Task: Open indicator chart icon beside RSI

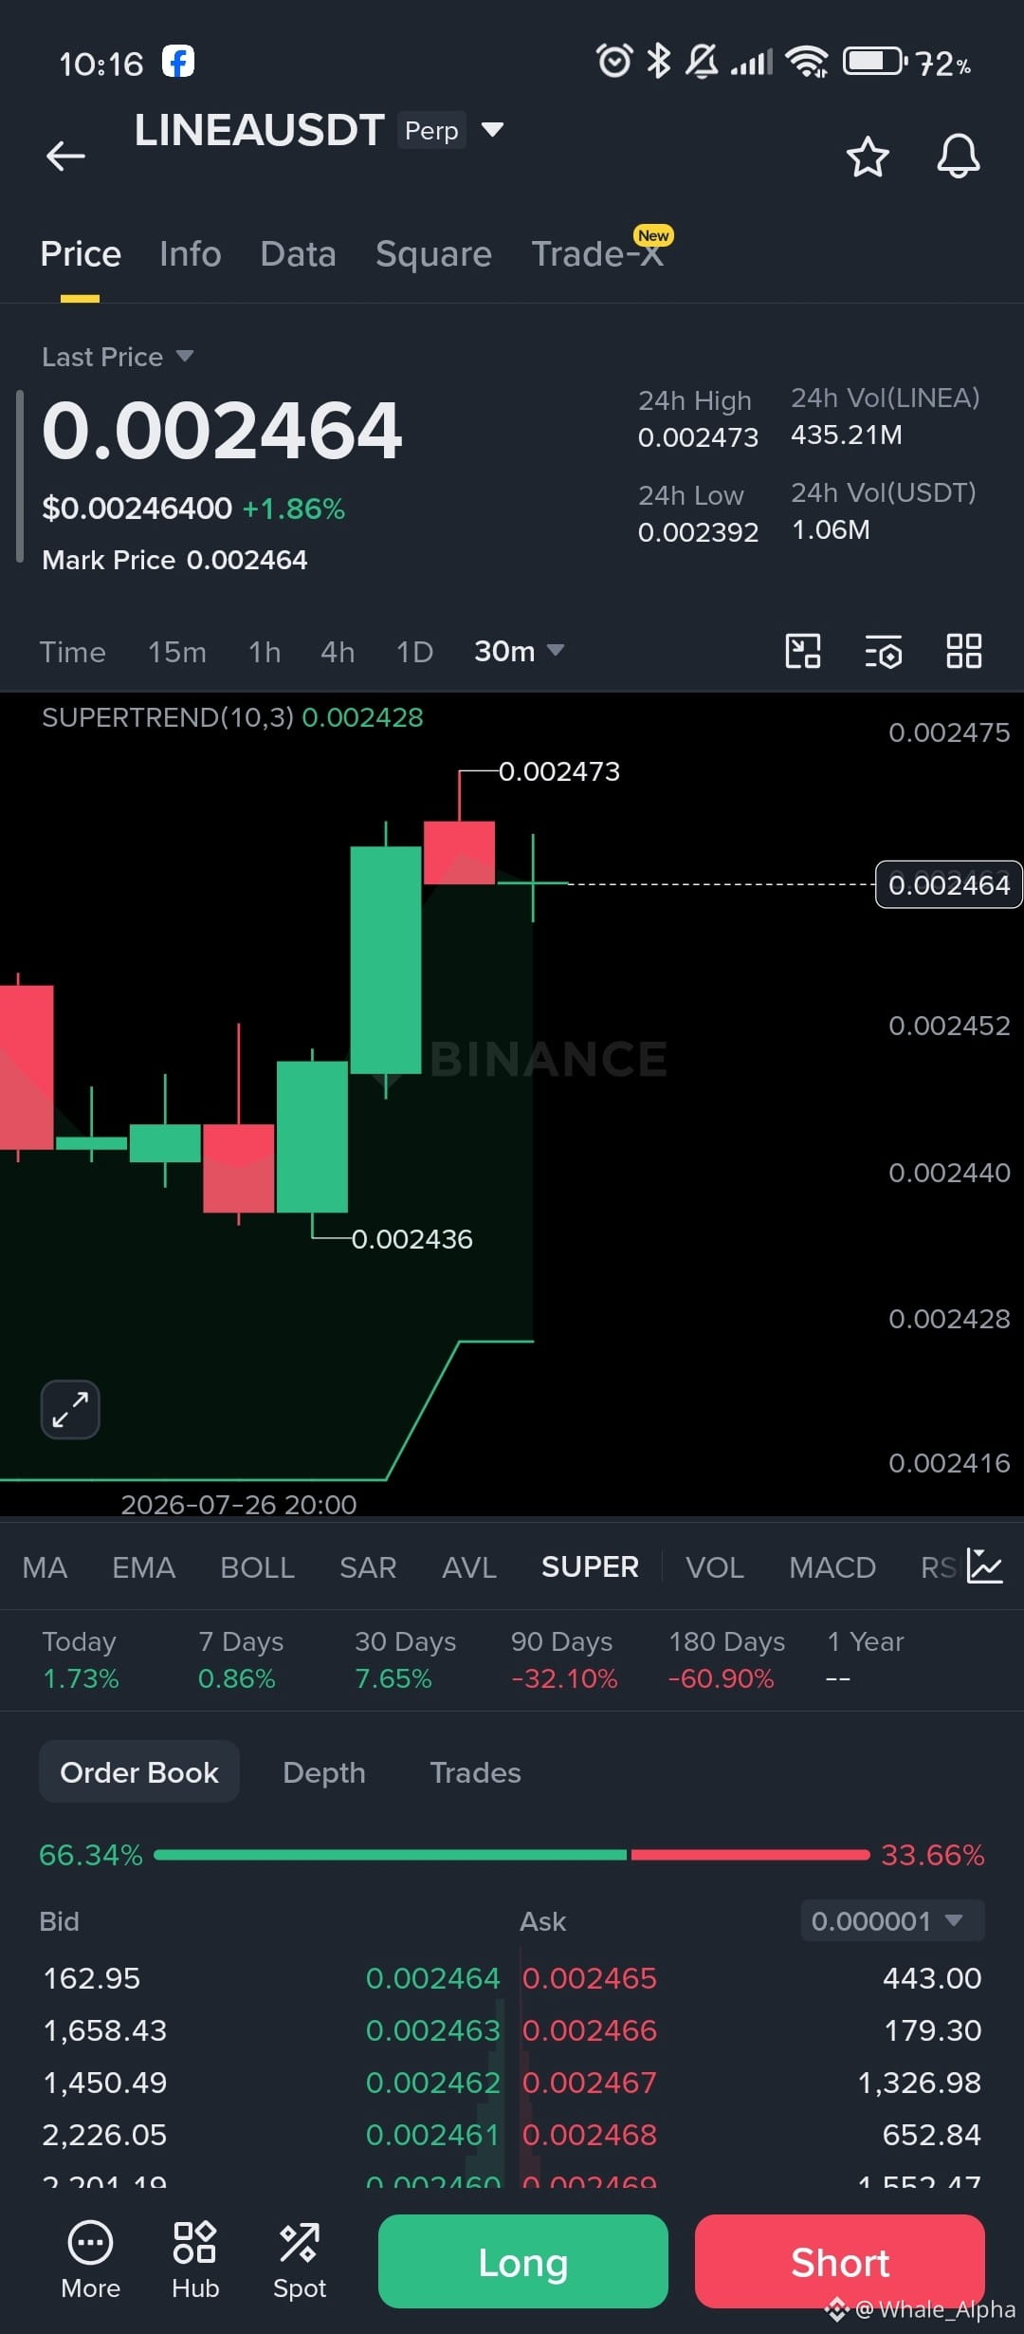Action: (x=984, y=1566)
